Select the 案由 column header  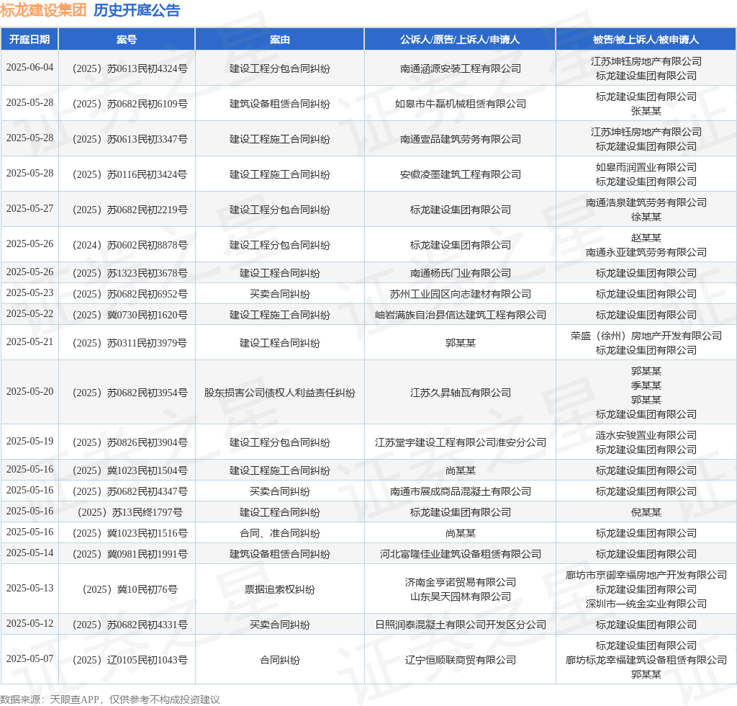pos(280,40)
